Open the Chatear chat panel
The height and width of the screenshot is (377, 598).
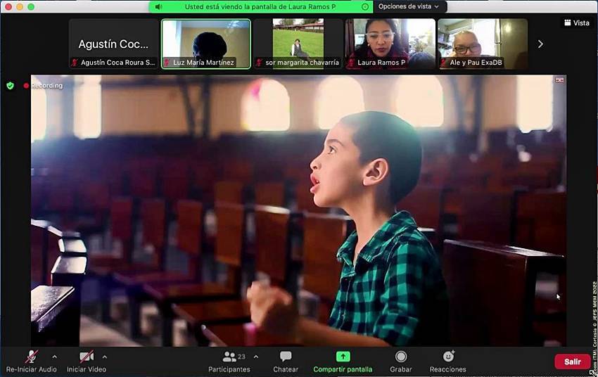point(286,362)
